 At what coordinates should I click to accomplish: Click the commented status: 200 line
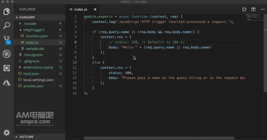click(x=147, y=42)
